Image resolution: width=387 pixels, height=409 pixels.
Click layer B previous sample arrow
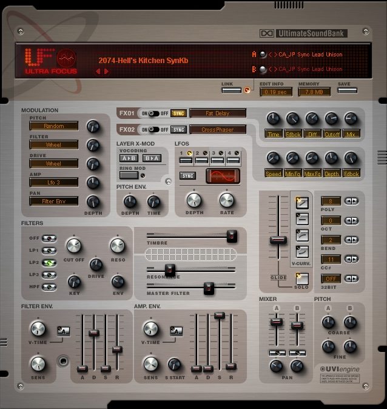point(270,69)
